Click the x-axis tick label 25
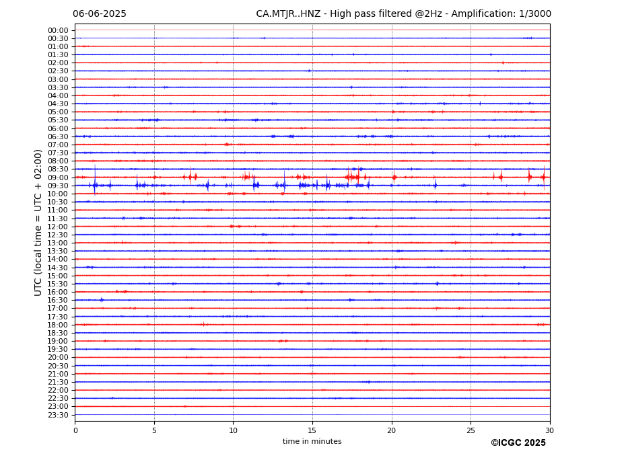This screenshot has width=624, height=468. (x=471, y=430)
